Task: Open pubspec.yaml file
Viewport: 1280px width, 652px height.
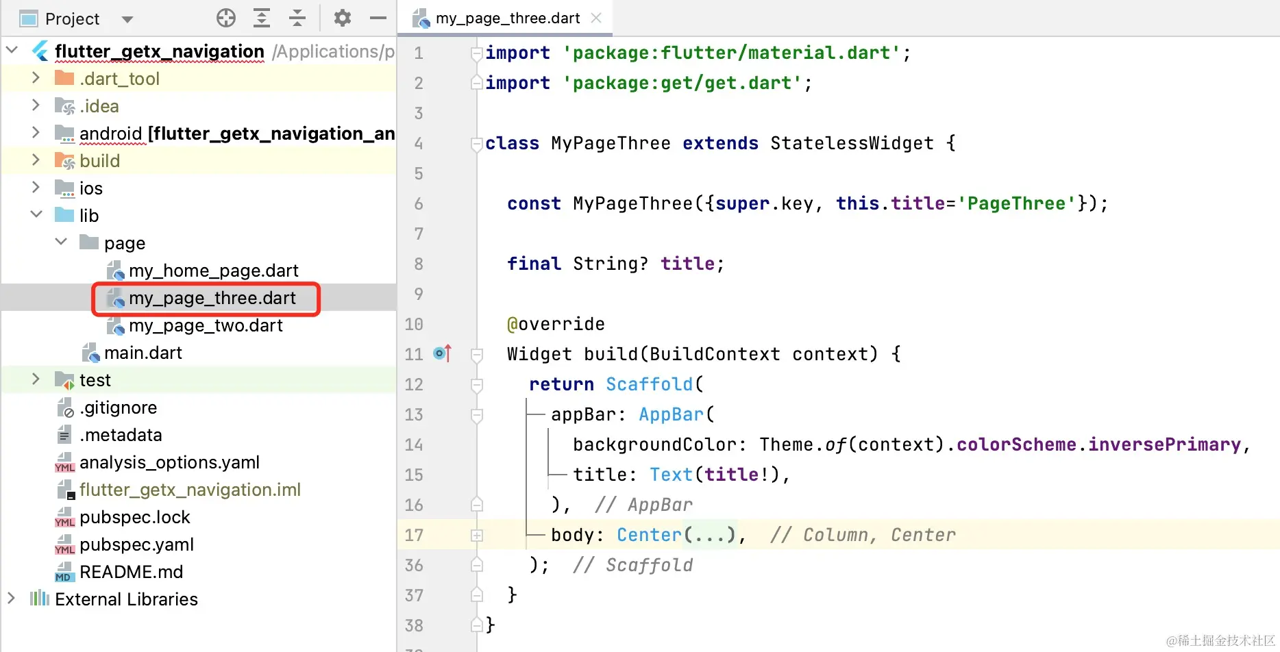Action: [136, 544]
